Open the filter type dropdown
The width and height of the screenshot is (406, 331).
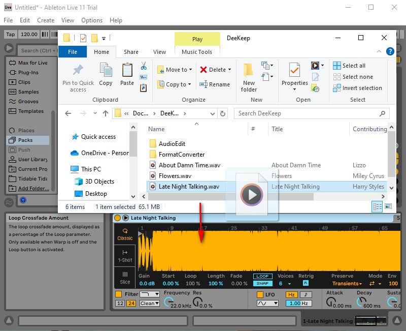click(x=149, y=294)
